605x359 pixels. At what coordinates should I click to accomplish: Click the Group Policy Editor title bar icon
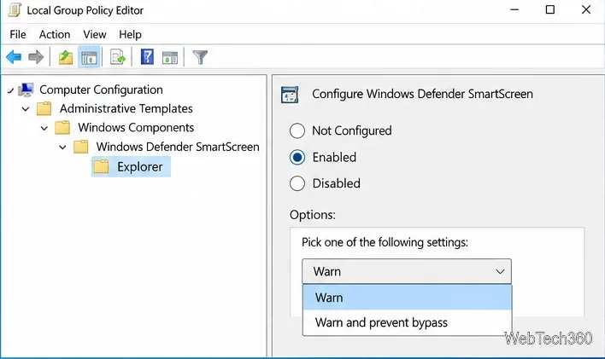point(15,10)
